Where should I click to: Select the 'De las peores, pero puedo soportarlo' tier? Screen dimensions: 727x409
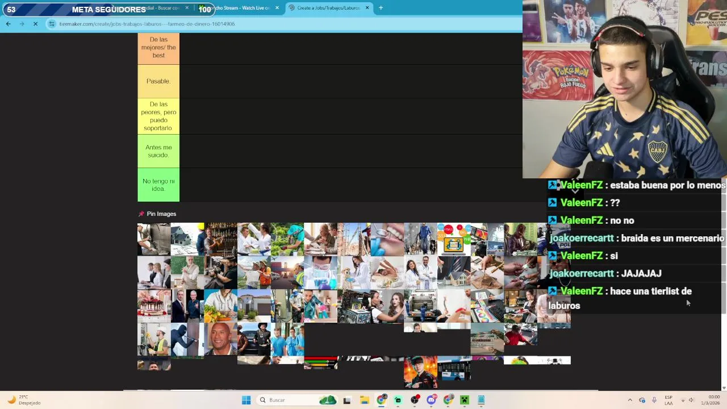click(x=158, y=116)
